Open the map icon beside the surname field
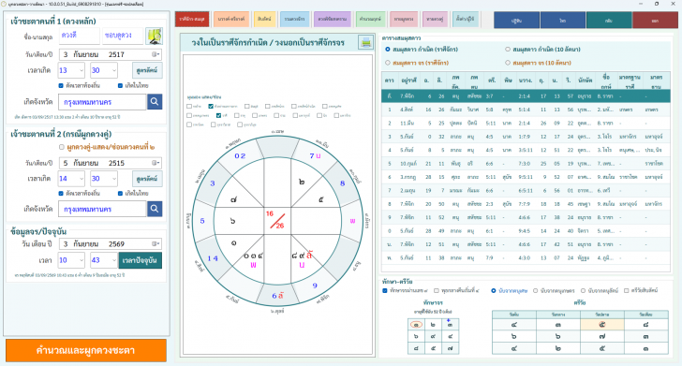Screen dimensions: 682x366 coord(154,37)
